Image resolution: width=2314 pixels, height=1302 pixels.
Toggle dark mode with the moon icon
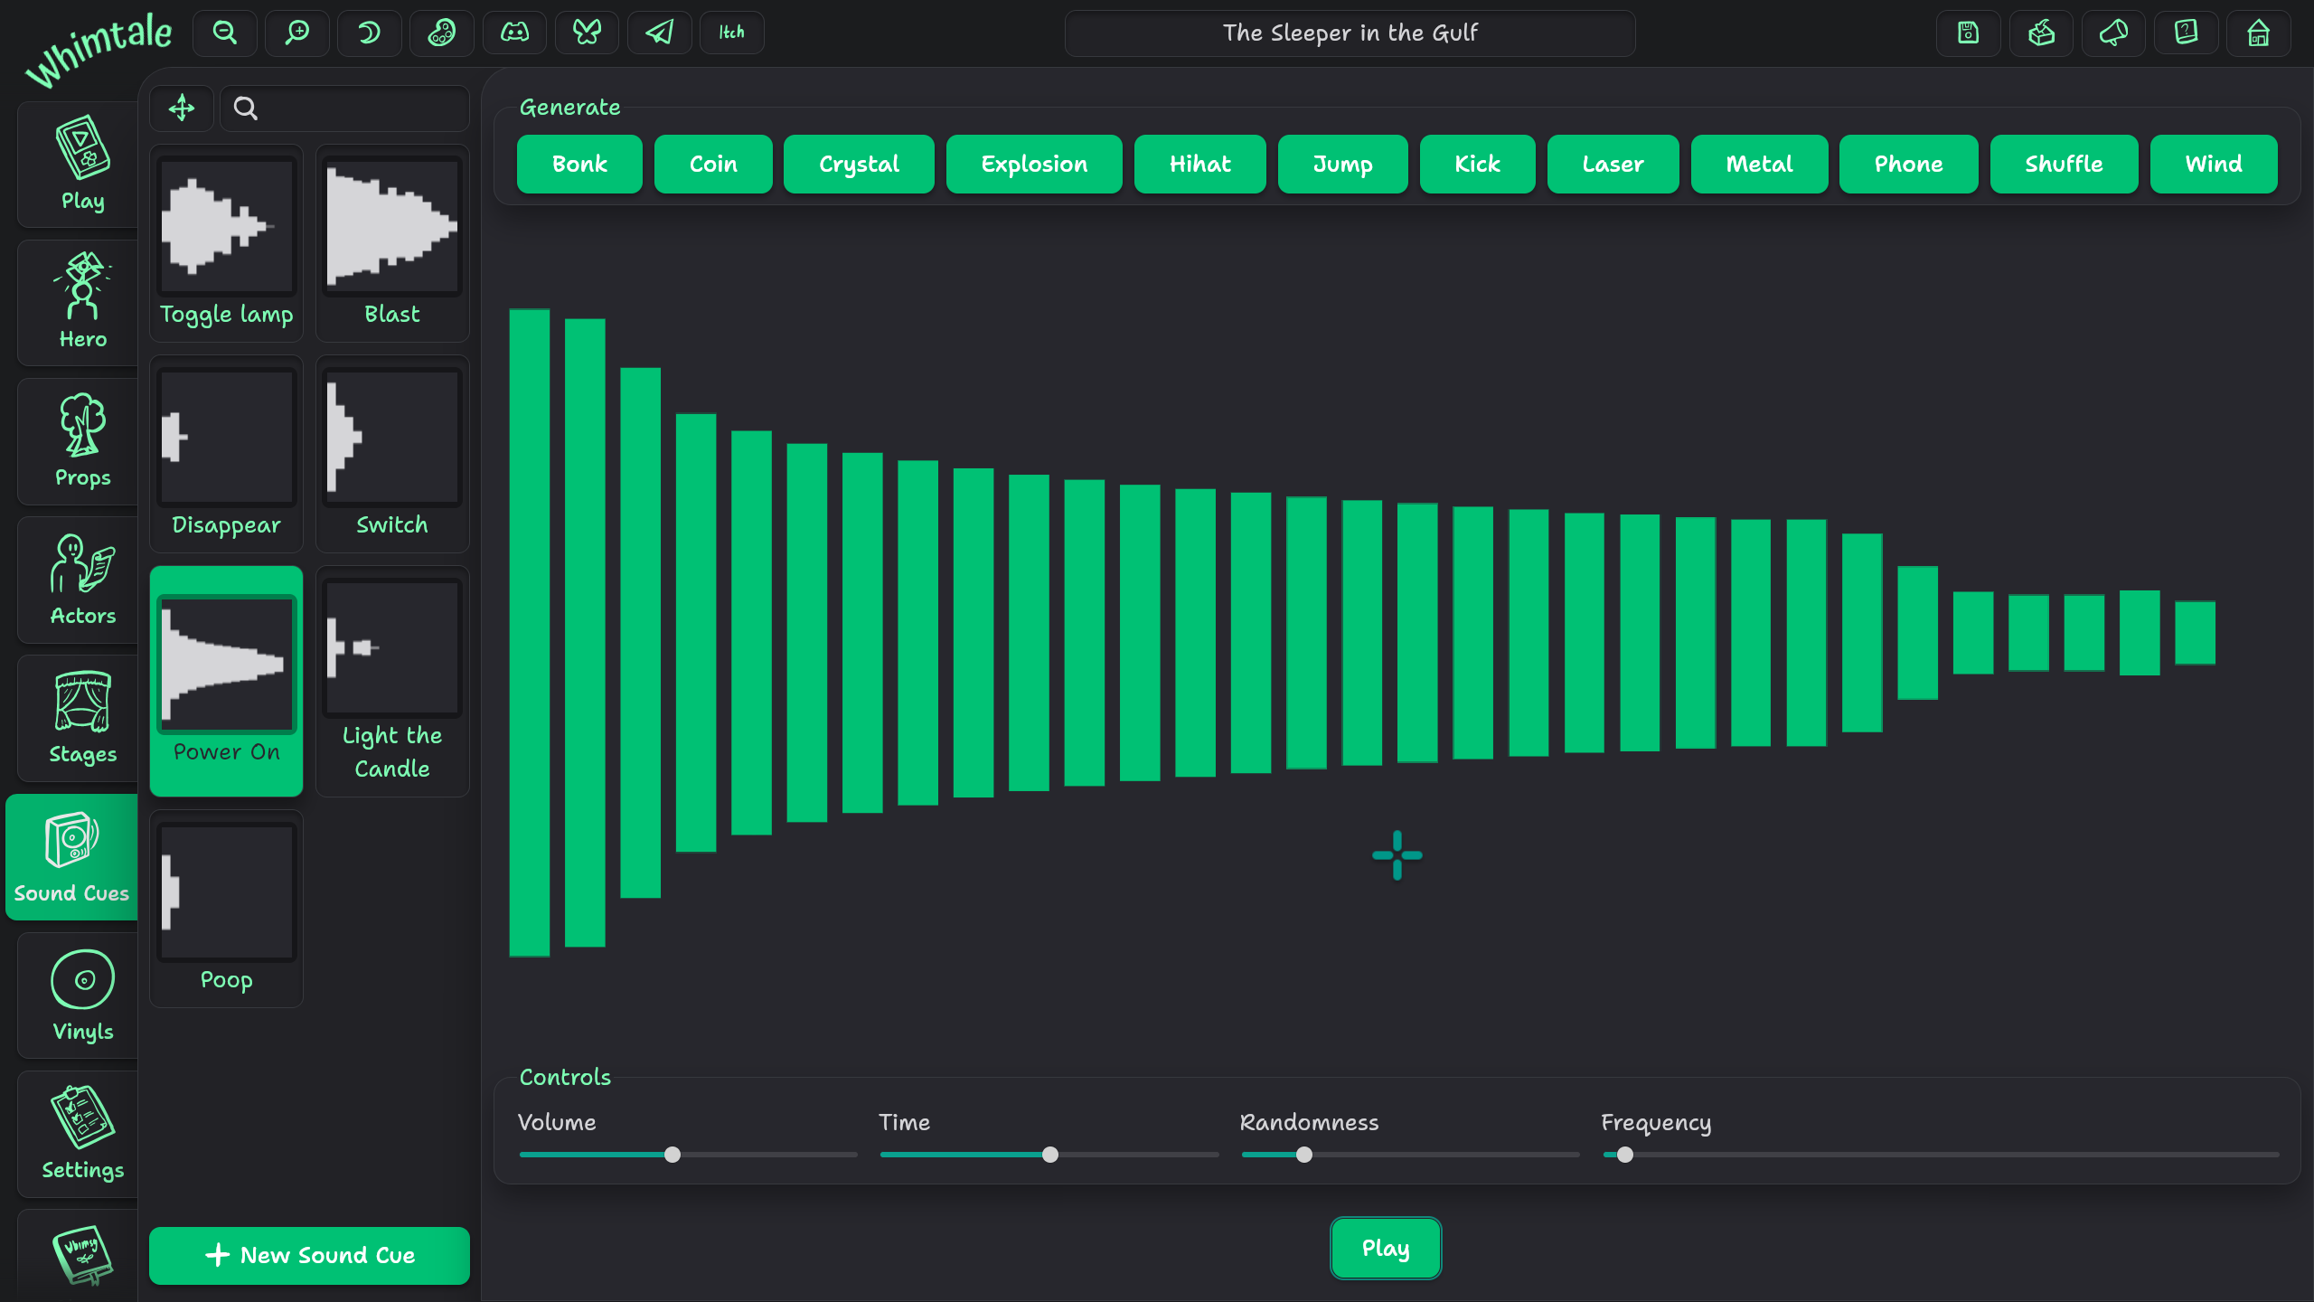(x=369, y=33)
